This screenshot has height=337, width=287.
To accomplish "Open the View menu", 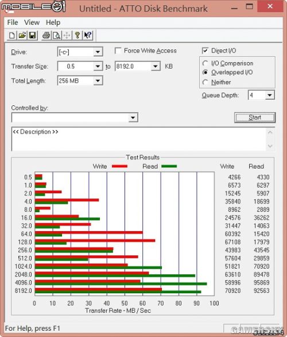I will 32,22.
